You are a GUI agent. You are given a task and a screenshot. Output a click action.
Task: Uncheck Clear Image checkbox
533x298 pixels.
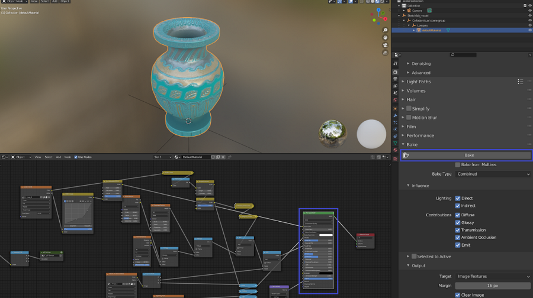point(458,295)
